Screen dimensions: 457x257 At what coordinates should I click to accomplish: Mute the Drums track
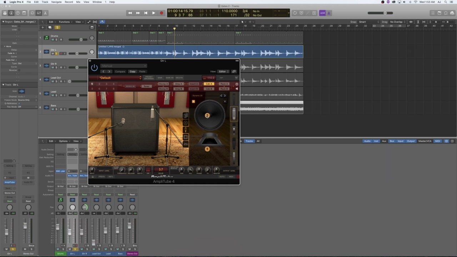pyautogui.click(x=52, y=40)
